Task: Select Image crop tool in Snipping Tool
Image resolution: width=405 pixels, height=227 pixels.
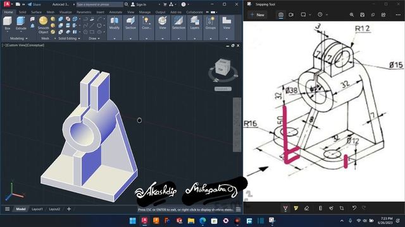Action: point(342,208)
